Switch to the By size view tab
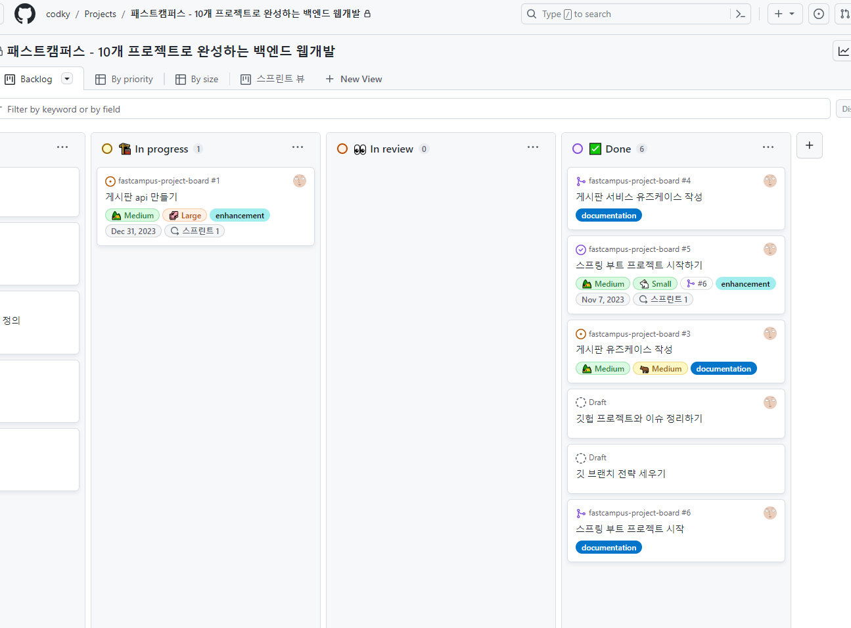The image size is (851, 628). point(197,79)
